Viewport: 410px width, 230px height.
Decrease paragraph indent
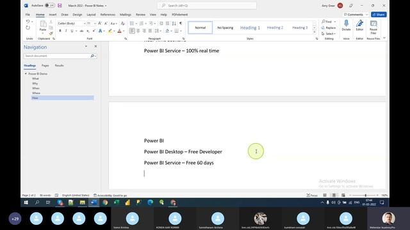161,24
